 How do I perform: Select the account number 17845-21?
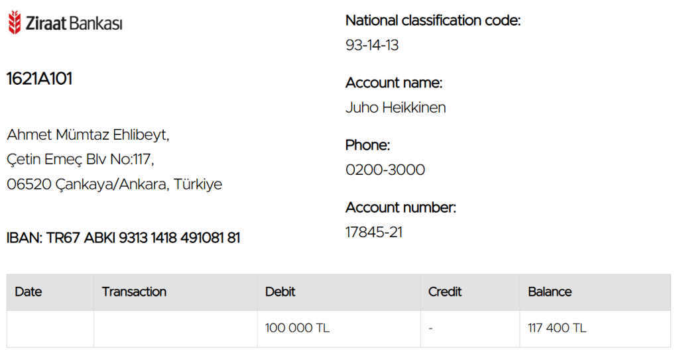pos(374,233)
